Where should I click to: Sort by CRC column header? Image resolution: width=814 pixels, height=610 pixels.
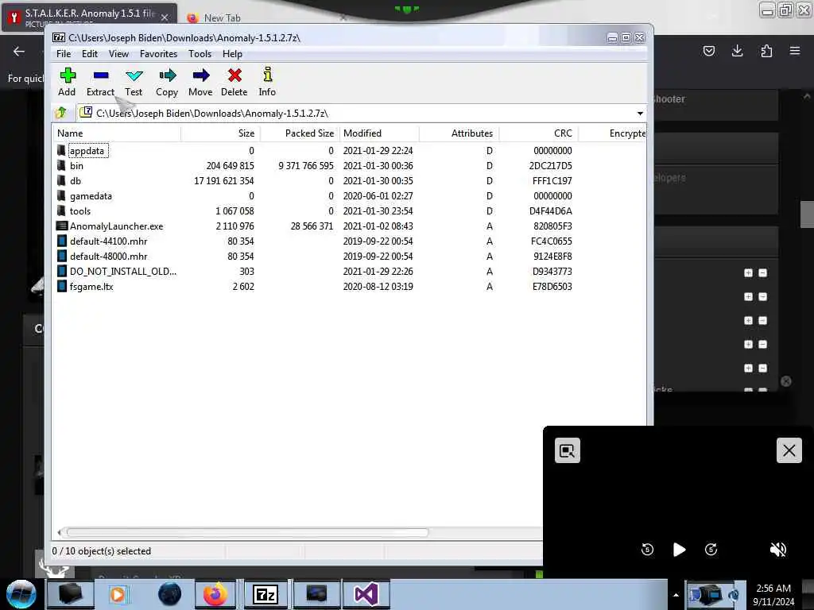538,133
